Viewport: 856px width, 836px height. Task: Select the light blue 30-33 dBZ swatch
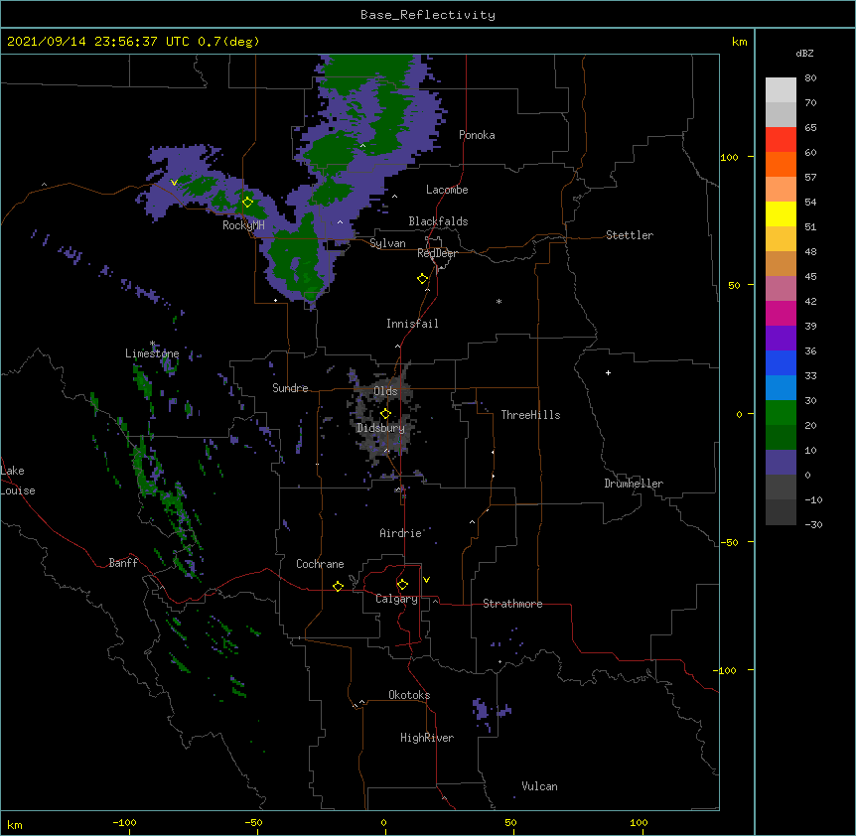coord(781,388)
